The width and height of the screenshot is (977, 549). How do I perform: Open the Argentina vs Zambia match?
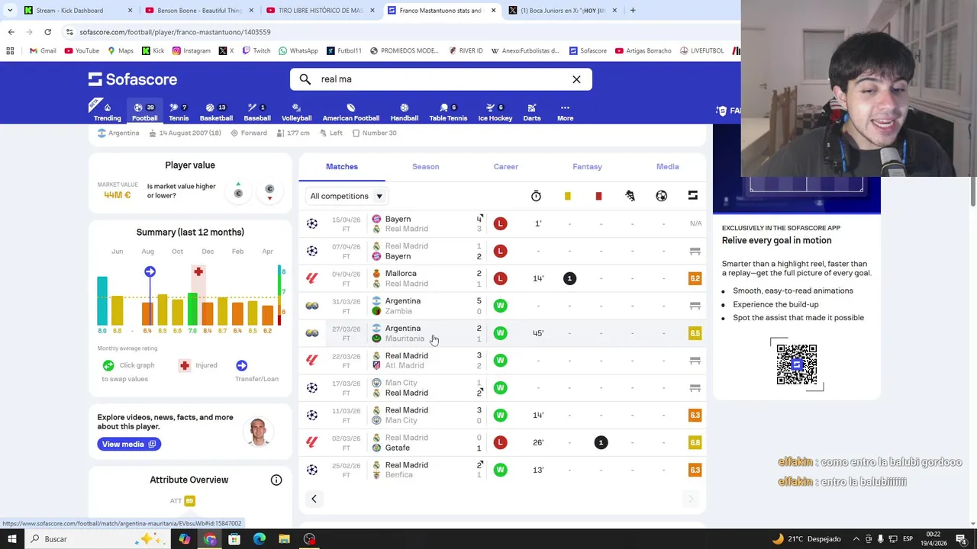coord(502,306)
